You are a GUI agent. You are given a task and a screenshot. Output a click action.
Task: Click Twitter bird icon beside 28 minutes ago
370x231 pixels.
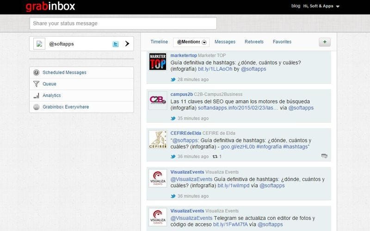[173, 79]
